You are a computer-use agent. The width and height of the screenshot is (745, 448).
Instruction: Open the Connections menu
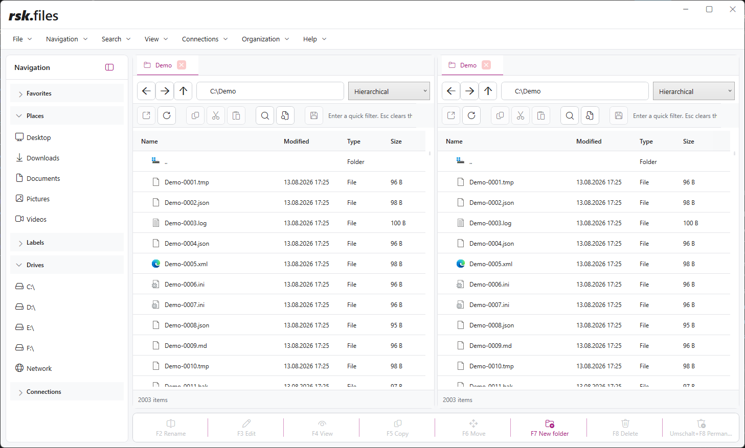coord(205,39)
